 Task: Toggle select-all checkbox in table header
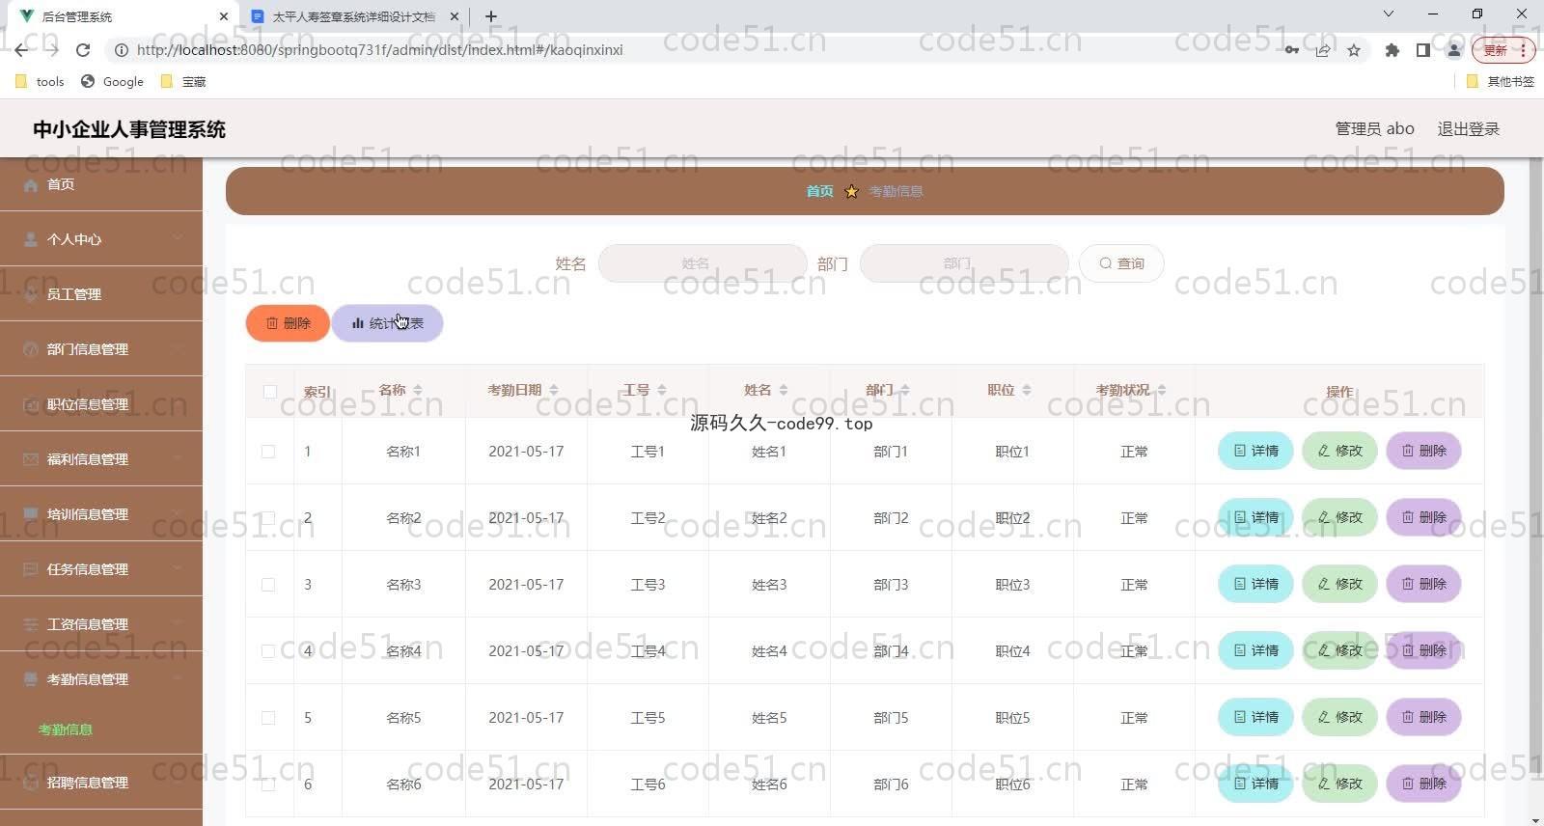click(x=269, y=392)
